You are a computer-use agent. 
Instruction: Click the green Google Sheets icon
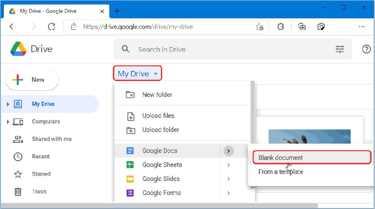tap(130, 165)
